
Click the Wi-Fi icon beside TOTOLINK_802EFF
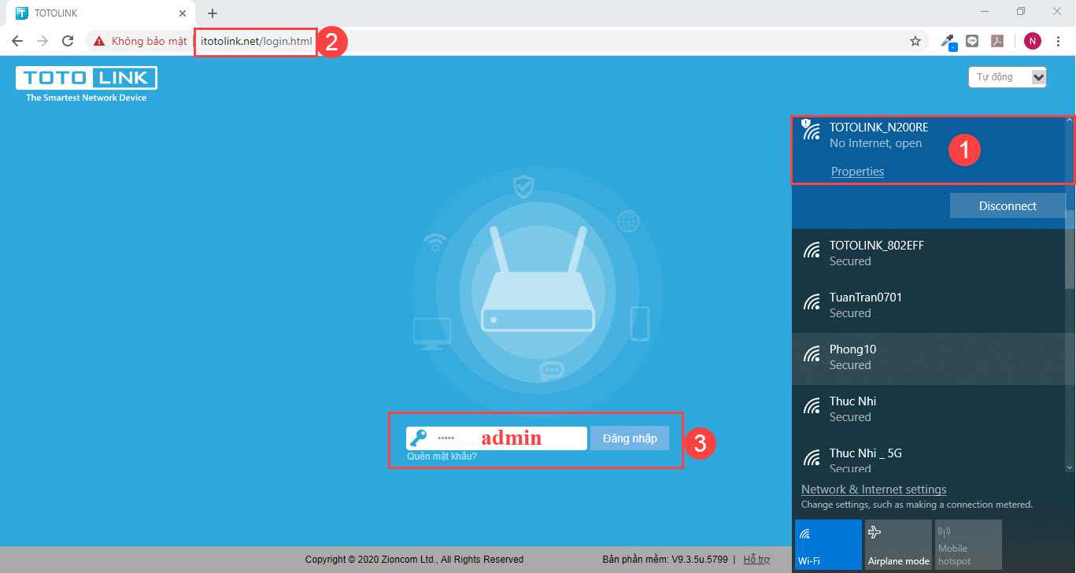[x=812, y=251]
